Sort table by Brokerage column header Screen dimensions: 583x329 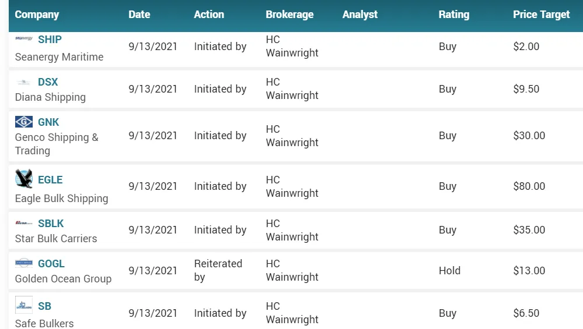click(x=289, y=15)
